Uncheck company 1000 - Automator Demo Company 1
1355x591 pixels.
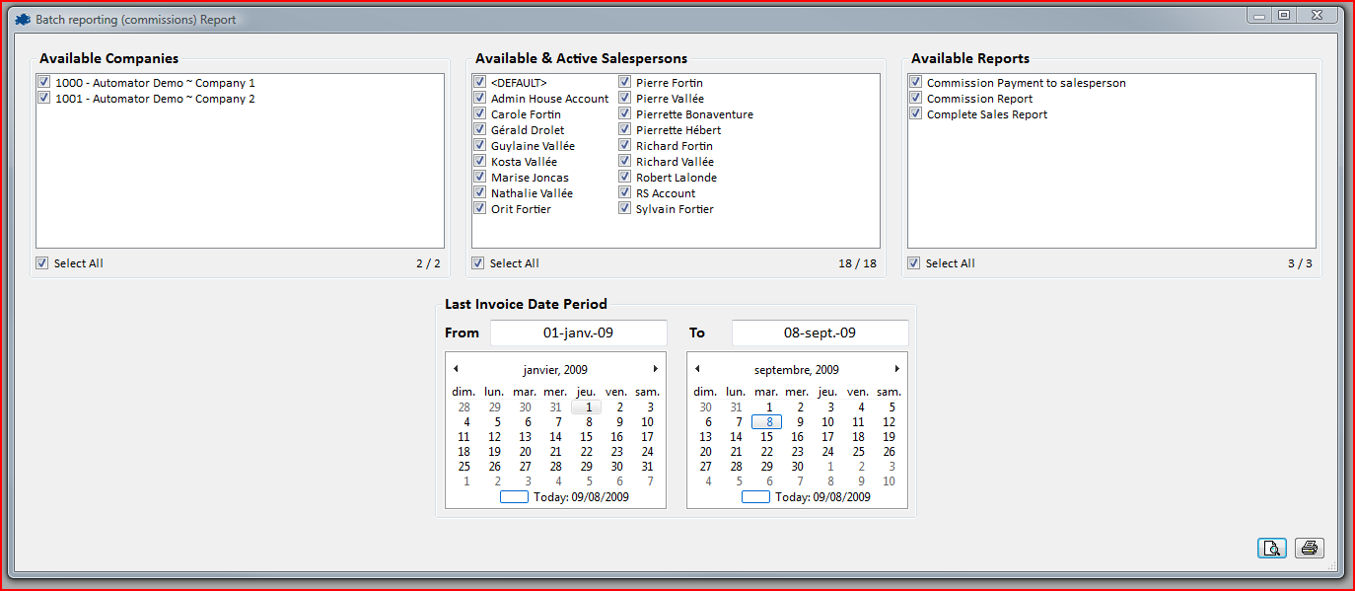43,83
